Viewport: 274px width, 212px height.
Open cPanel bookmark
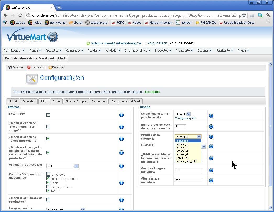pos(75,23)
